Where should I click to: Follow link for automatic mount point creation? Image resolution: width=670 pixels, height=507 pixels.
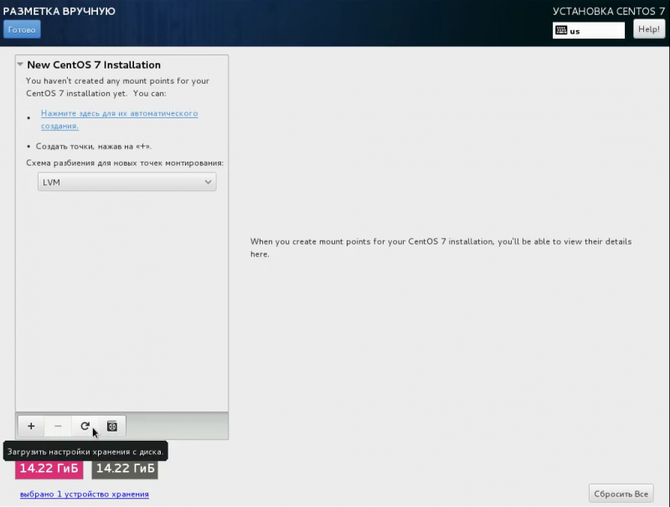pos(119,119)
